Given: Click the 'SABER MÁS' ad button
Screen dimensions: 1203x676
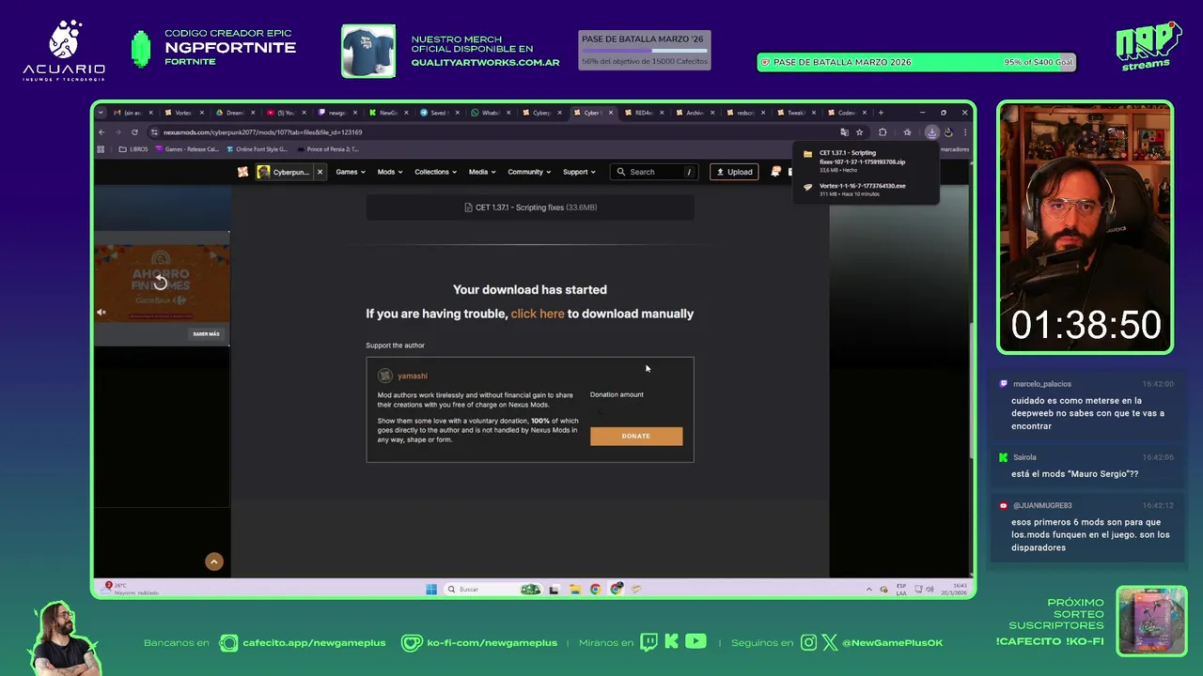Looking at the screenshot, I should [x=206, y=333].
